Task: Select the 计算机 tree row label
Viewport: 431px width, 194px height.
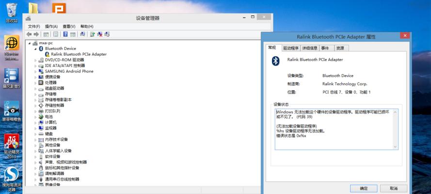Action: tap(50, 123)
